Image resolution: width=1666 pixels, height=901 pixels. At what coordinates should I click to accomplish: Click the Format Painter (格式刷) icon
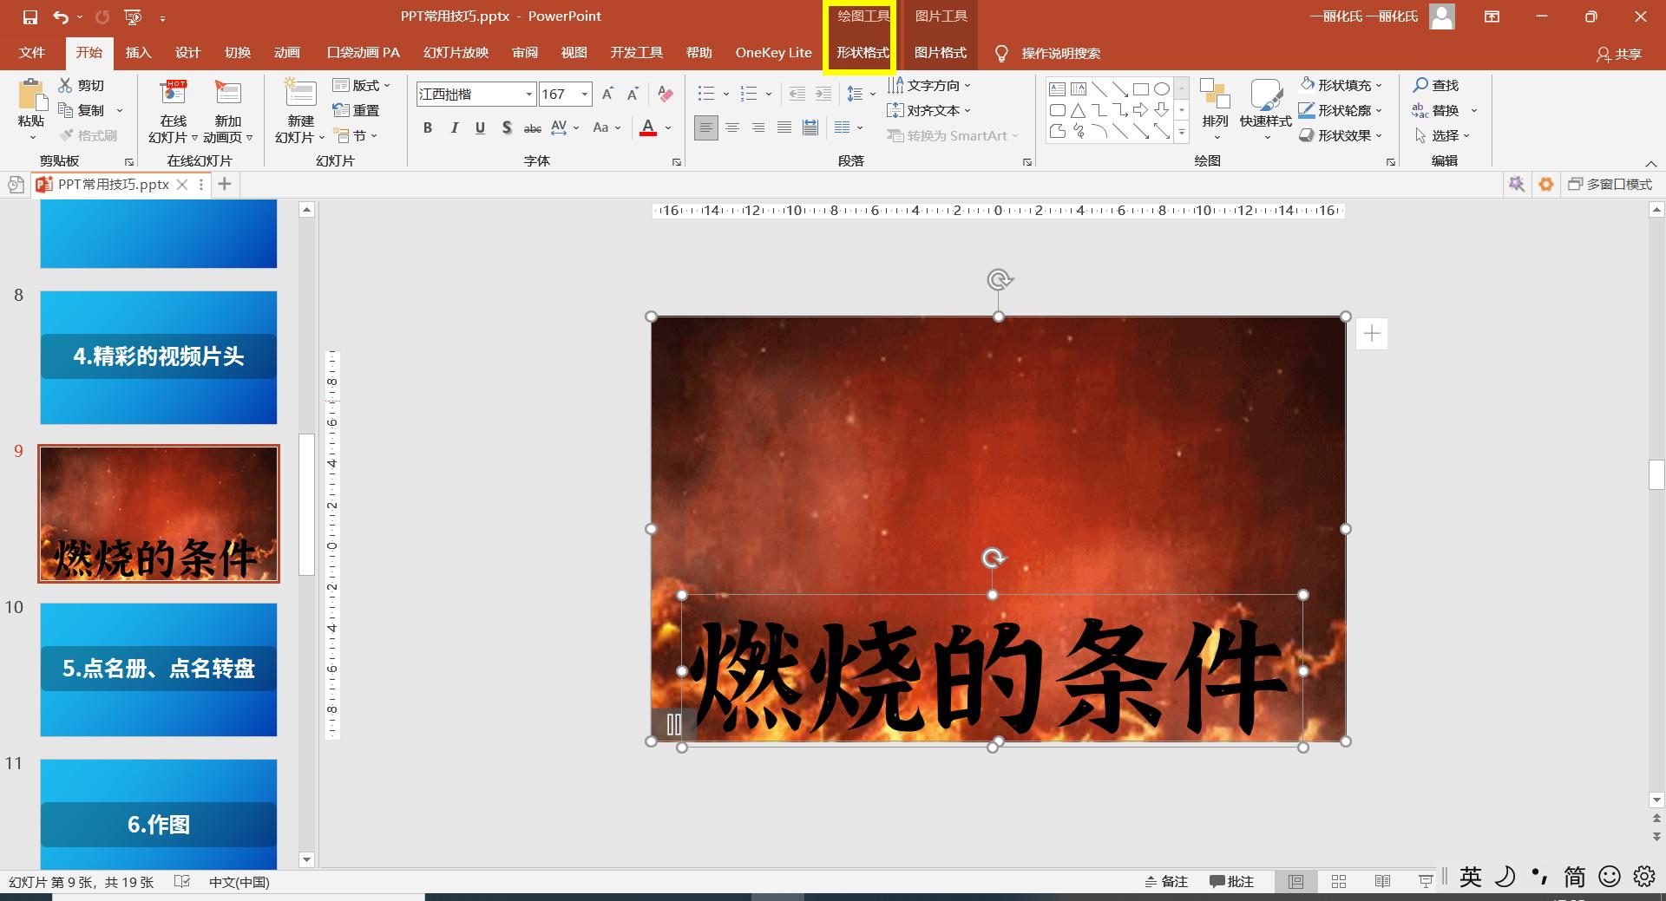88,136
